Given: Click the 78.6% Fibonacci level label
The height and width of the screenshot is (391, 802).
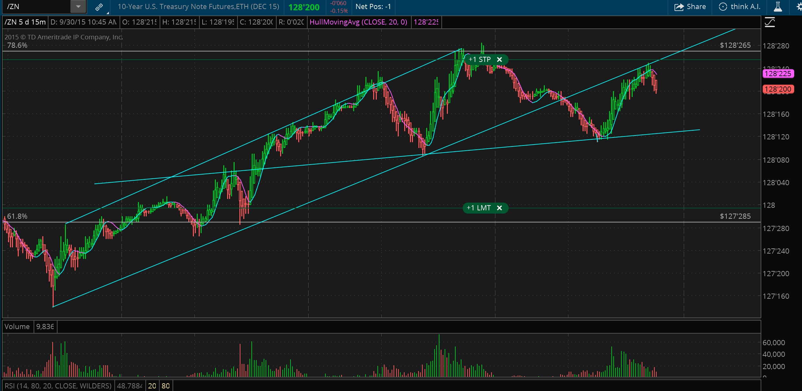Looking at the screenshot, I should pos(17,45).
